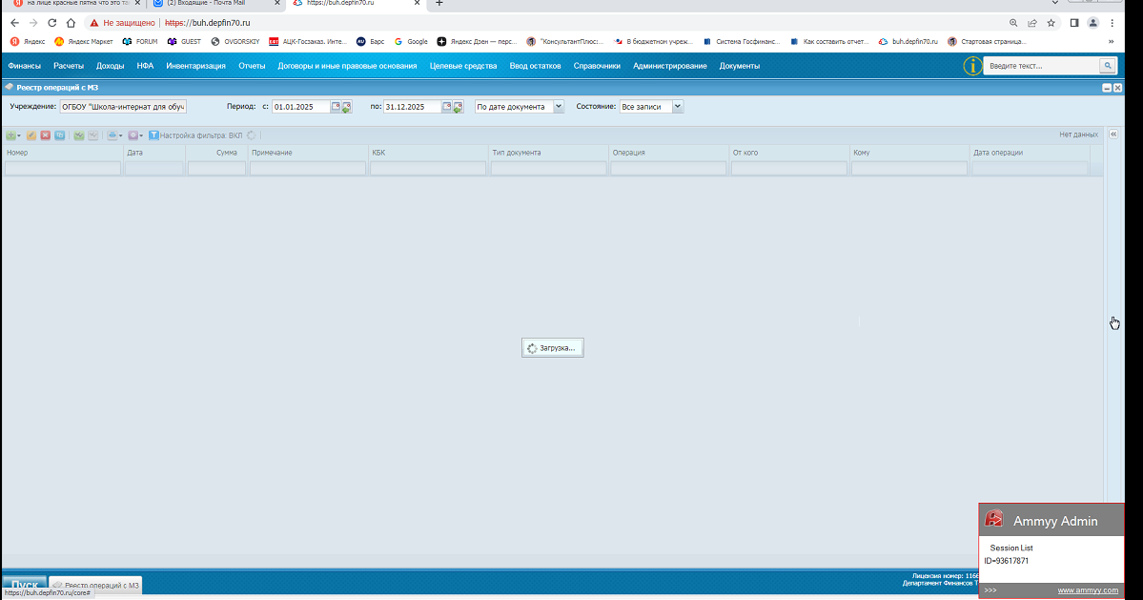This screenshot has height=600, width=1143.
Task: Click the browser home icon
Action: [x=71, y=23]
